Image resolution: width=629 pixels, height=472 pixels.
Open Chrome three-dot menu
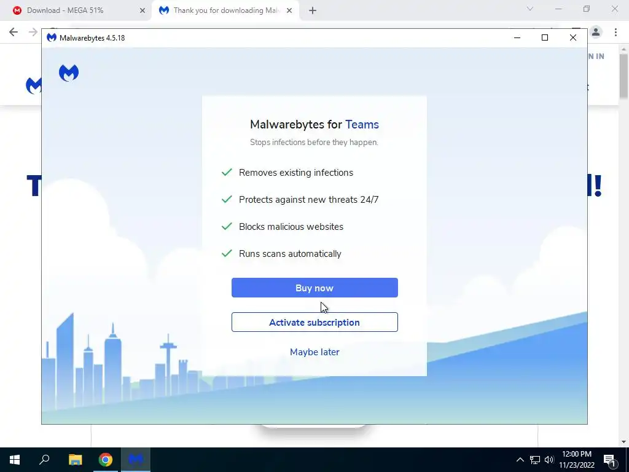coord(615,32)
